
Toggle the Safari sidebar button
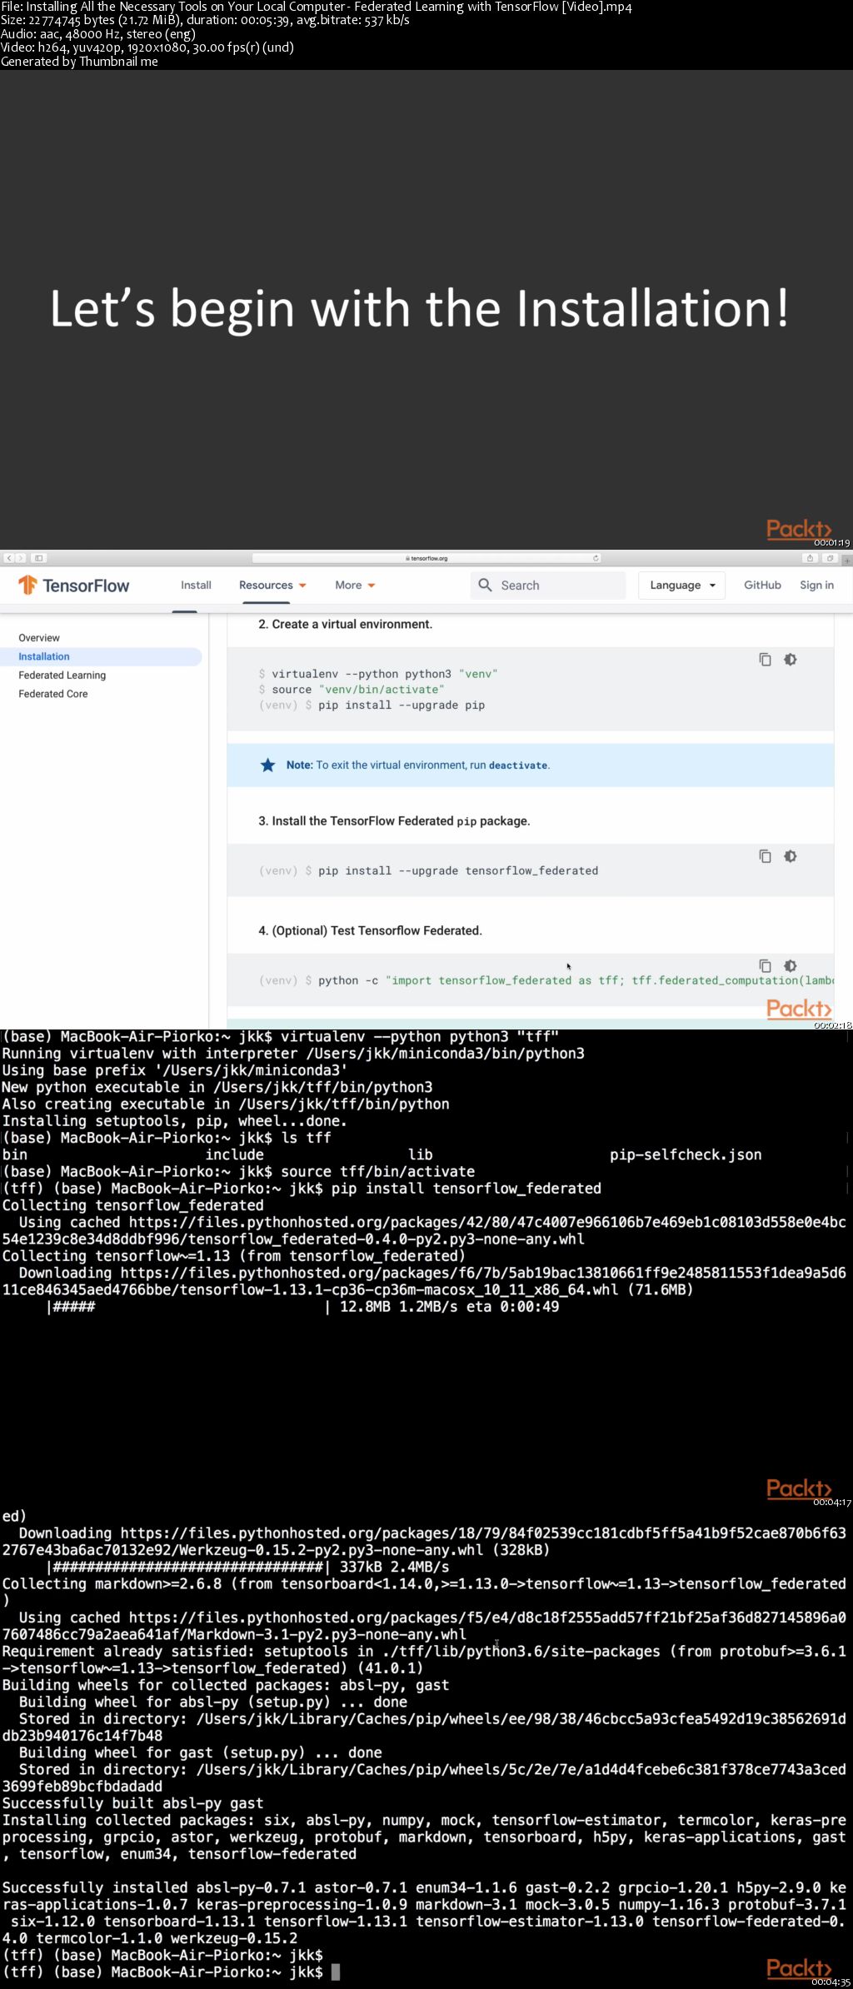(38, 558)
